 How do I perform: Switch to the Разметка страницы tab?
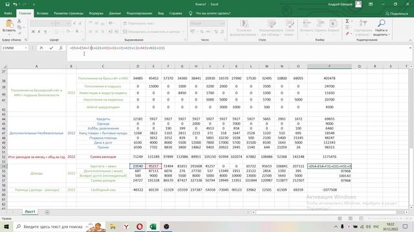(69, 13)
